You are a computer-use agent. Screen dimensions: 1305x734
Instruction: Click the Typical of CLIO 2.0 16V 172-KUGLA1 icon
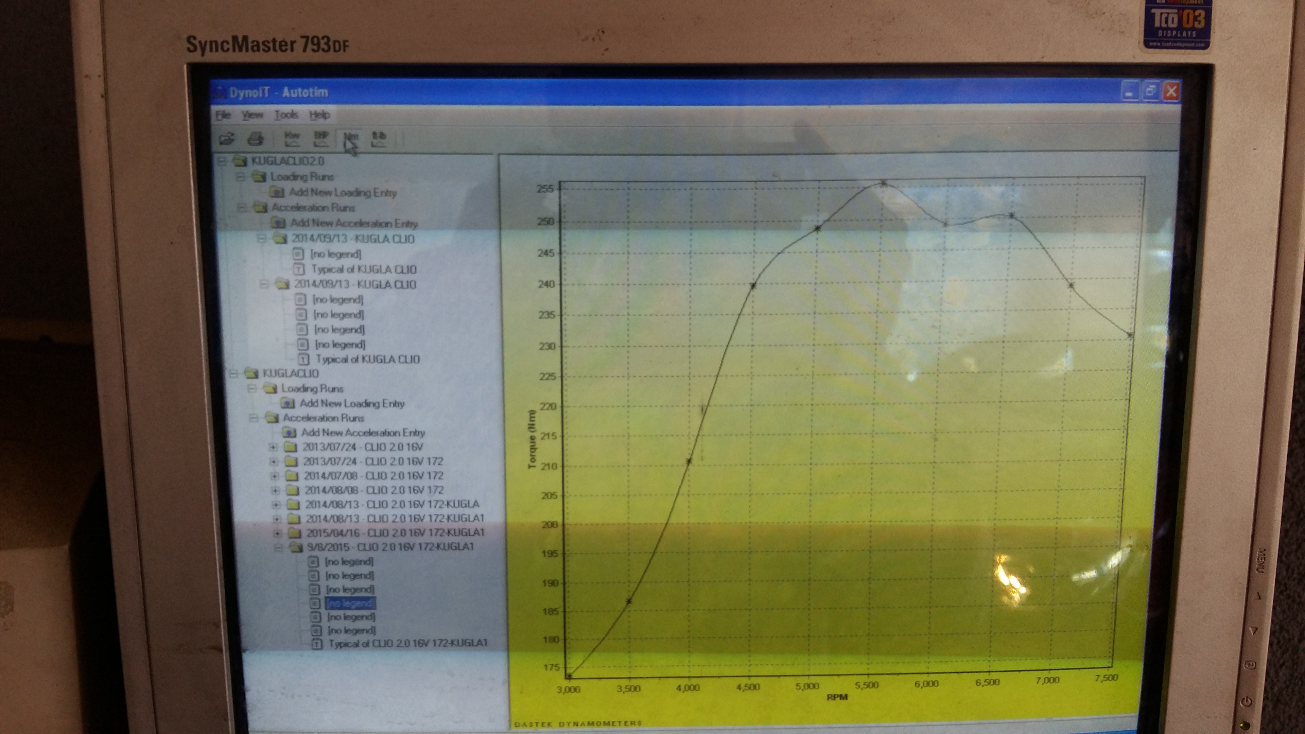(x=317, y=644)
